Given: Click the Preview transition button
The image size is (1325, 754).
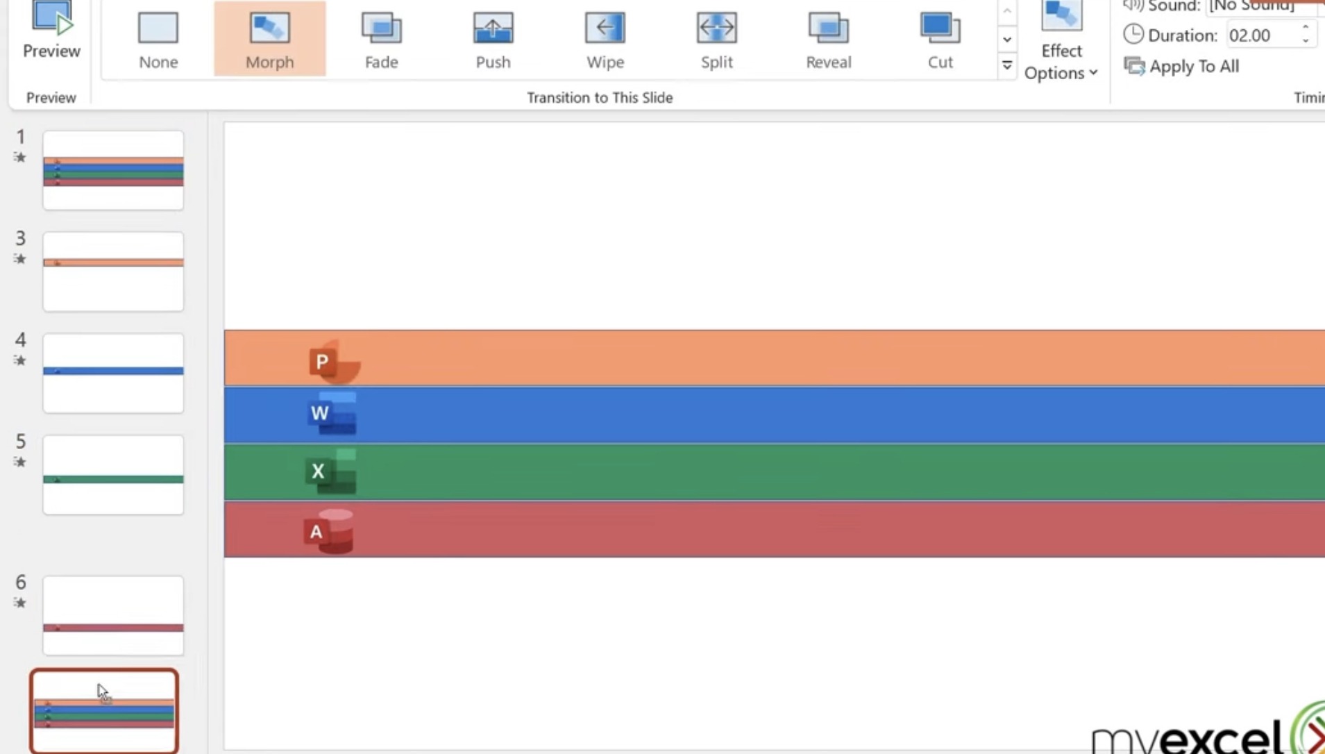Looking at the screenshot, I should 51,31.
